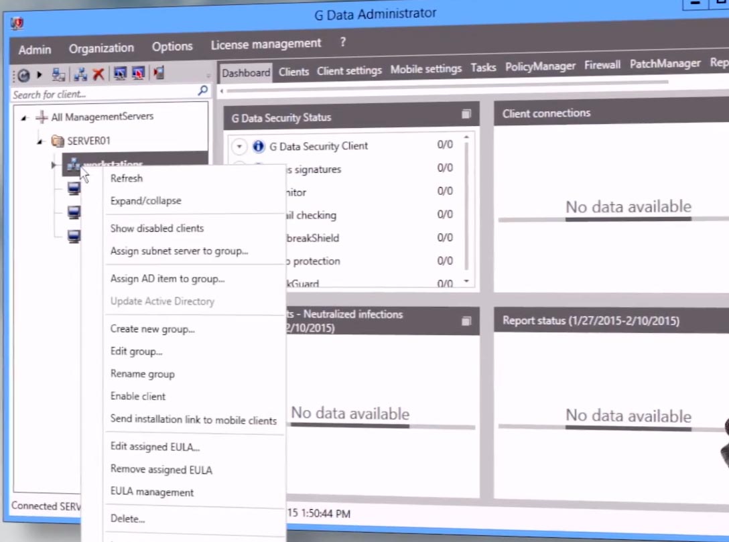Open the ? help menu

coord(342,42)
